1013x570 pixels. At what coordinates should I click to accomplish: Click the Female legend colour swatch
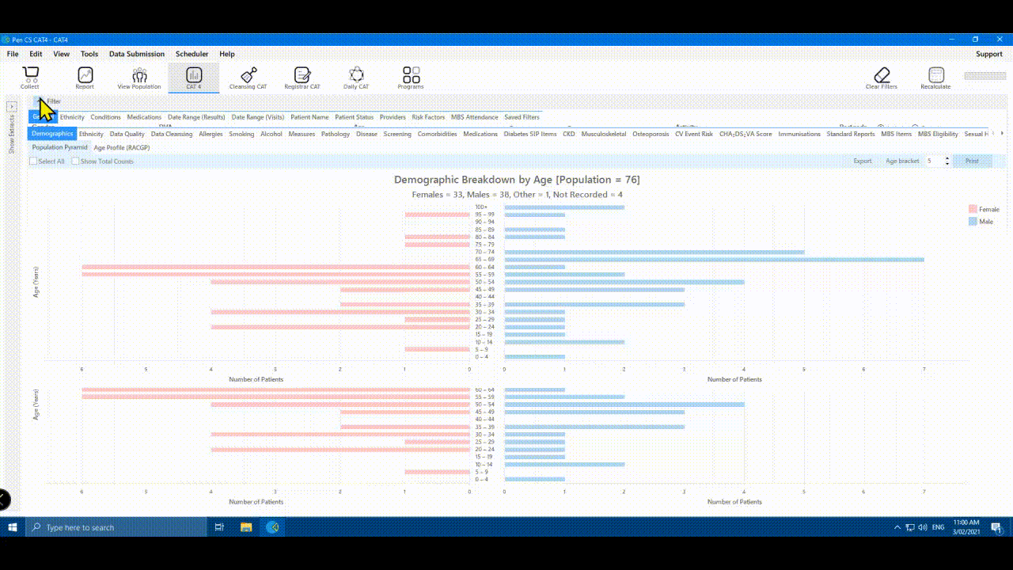[x=973, y=210]
